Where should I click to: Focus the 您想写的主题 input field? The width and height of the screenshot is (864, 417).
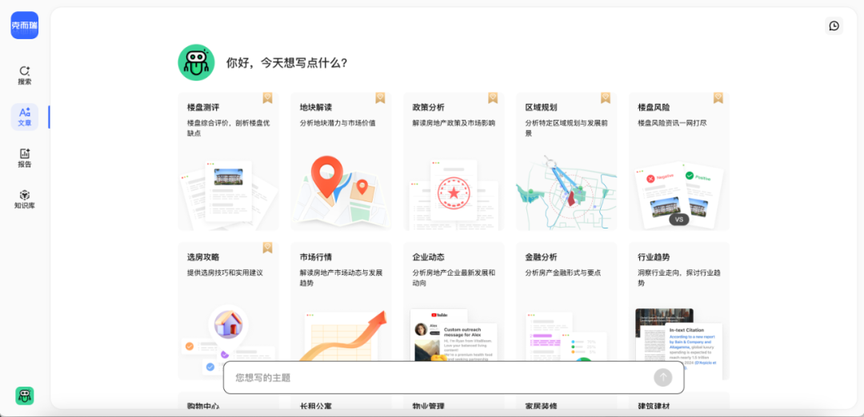click(x=454, y=377)
